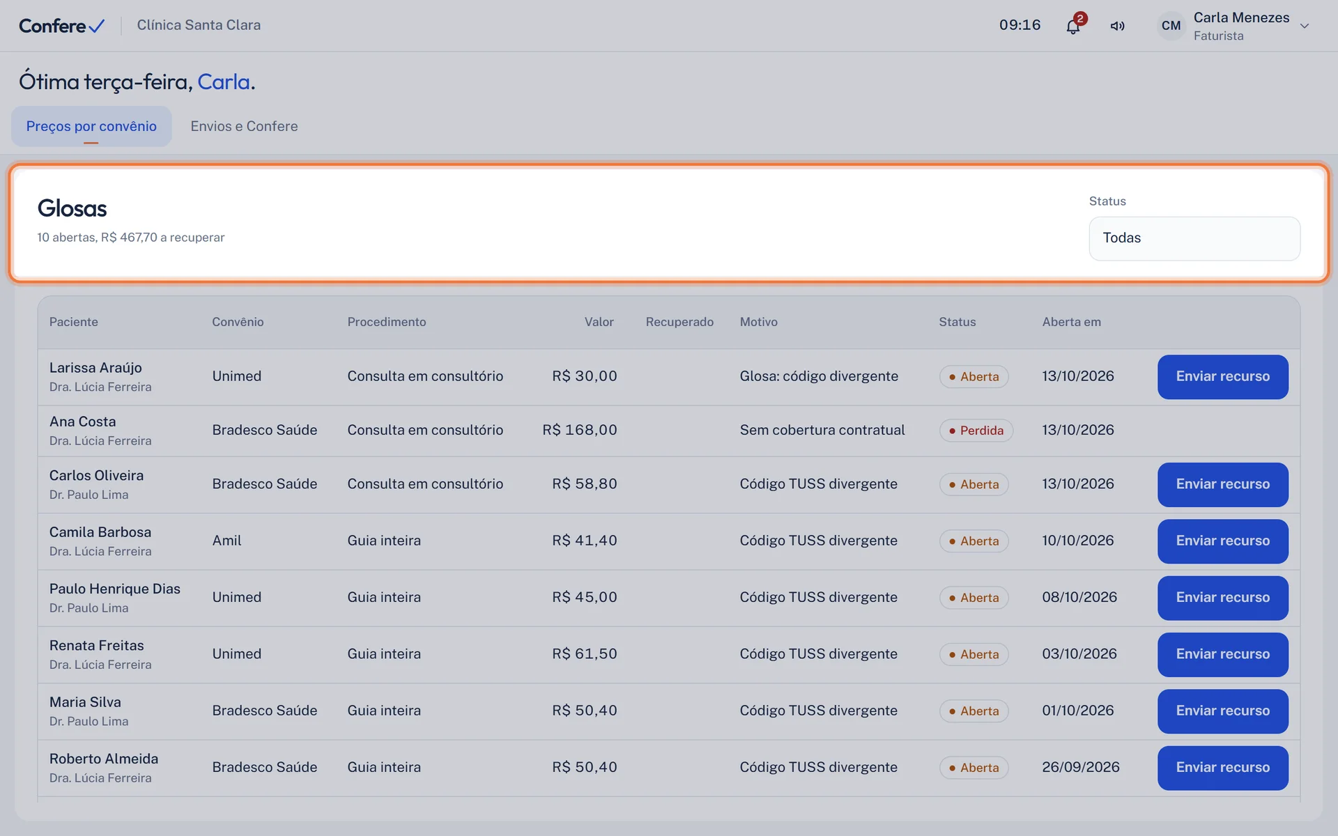Select the Procedimento column header
This screenshot has width=1338, height=836.
click(387, 322)
